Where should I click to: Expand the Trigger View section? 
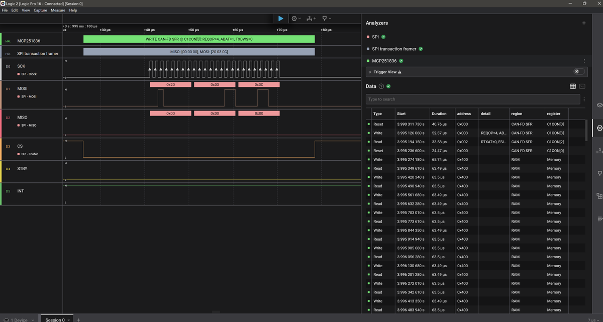370,72
